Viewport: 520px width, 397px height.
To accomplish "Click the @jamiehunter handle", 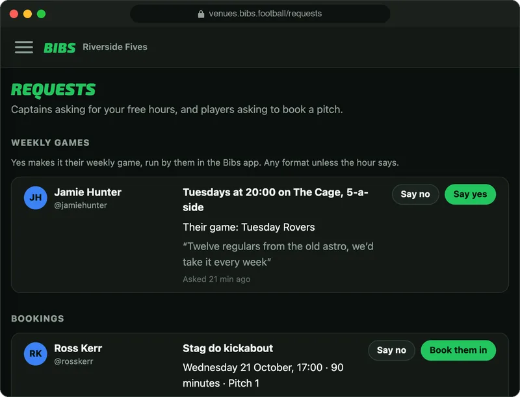I will (81, 205).
